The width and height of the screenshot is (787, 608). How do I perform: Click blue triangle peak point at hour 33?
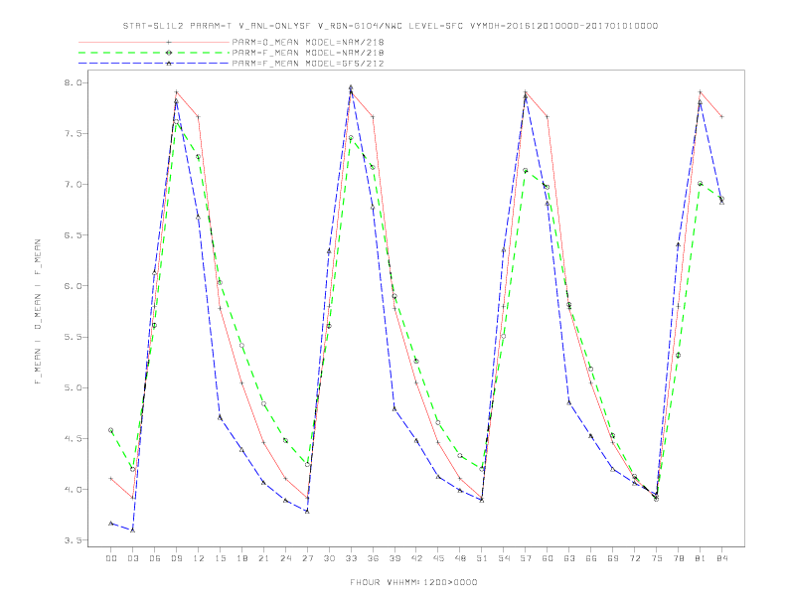point(351,87)
